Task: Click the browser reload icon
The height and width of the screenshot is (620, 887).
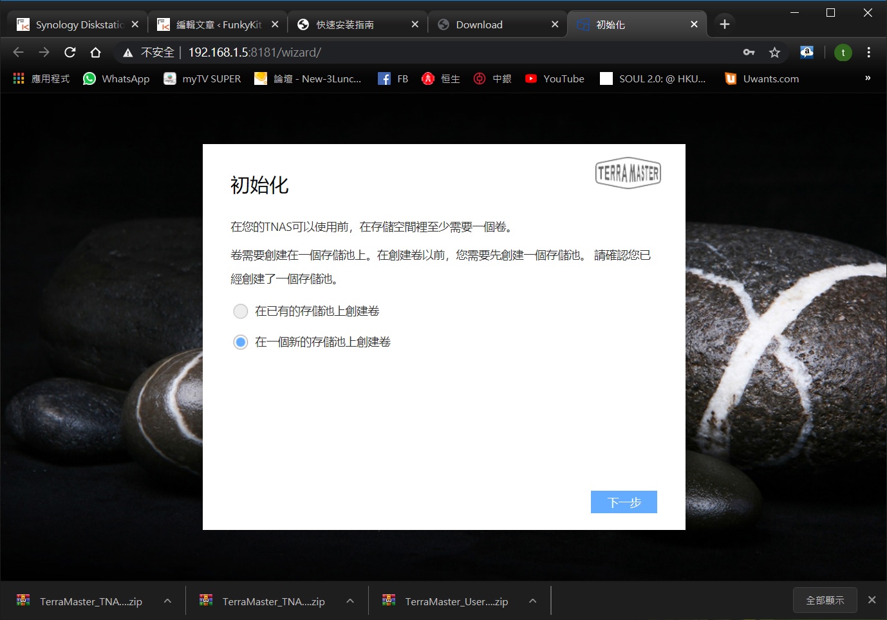Action: (70, 53)
